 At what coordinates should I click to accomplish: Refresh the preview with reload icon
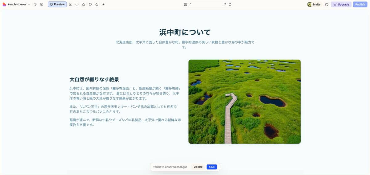pos(230,4)
